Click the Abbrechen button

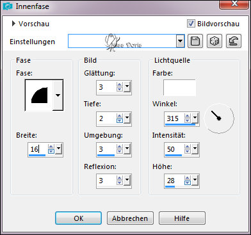click(130, 218)
